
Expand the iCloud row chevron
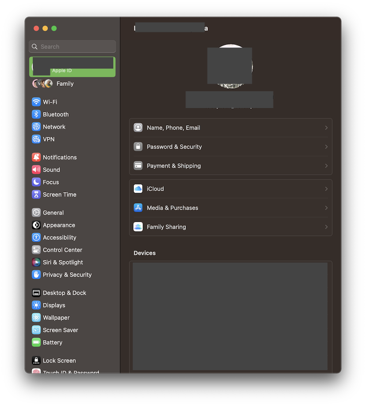coord(326,189)
